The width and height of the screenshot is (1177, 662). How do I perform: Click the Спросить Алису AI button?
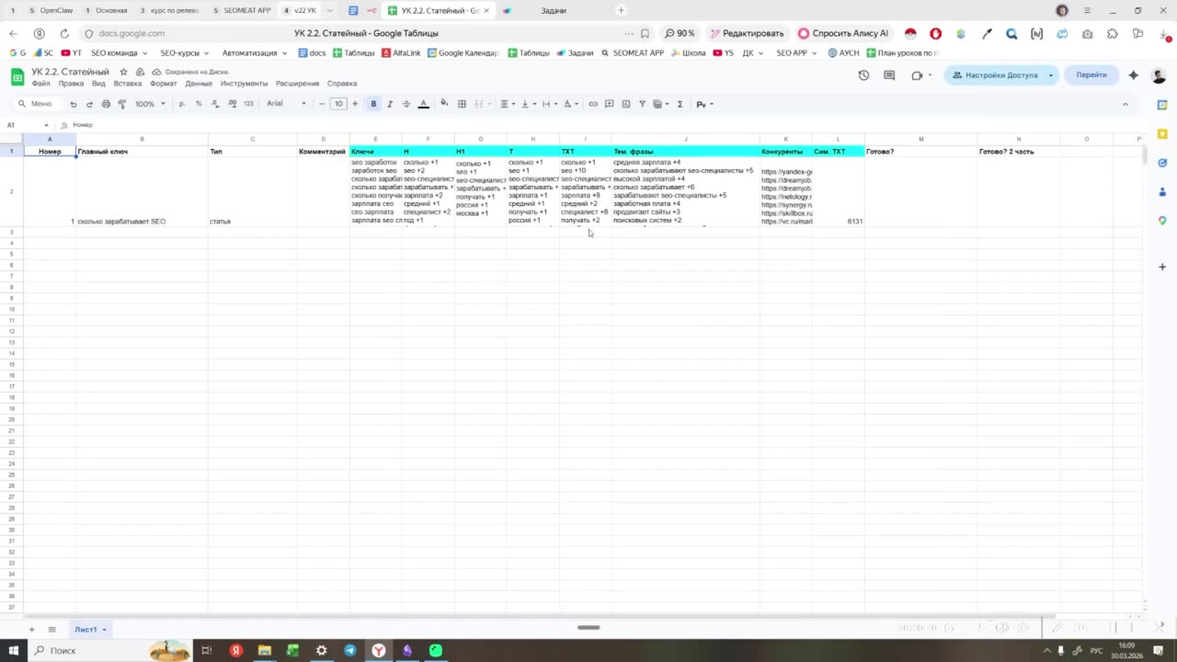click(x=843, y=33)
